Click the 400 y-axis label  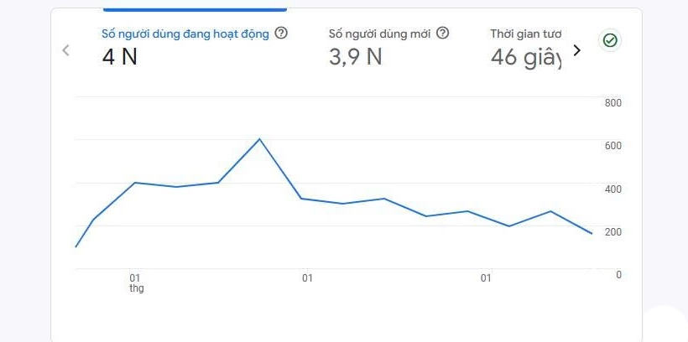612,189
